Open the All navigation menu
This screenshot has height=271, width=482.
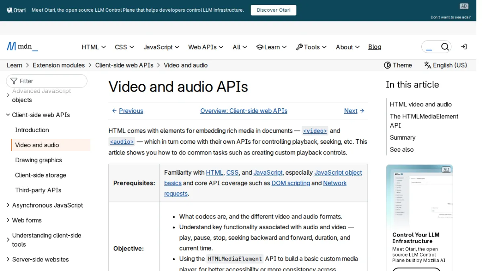[x=240, y=47]
